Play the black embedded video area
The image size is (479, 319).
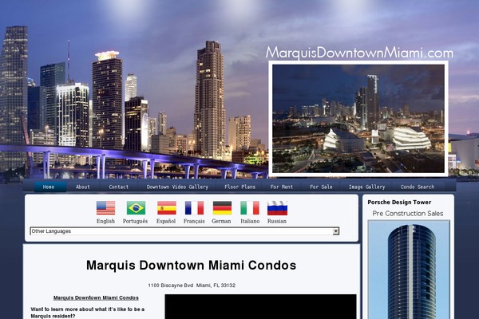pos(260,306)
